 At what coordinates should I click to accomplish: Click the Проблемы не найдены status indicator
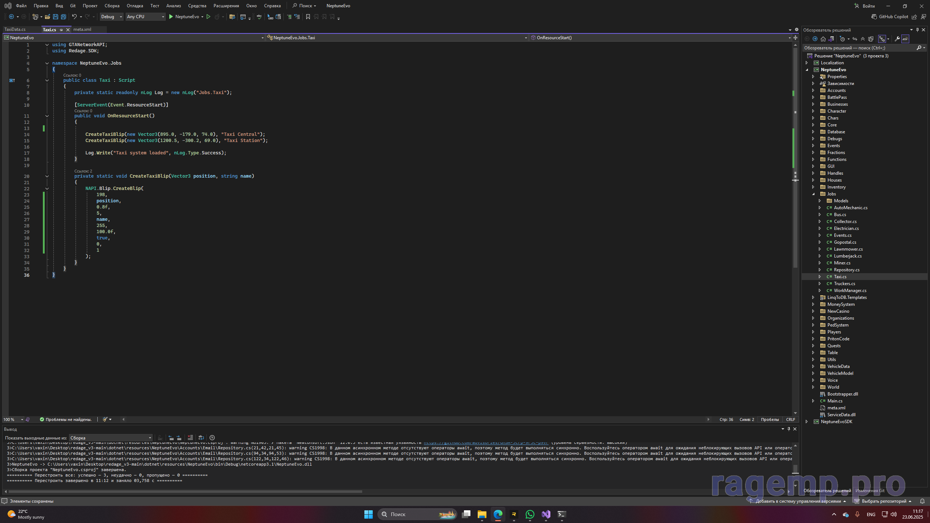[65, 419]
